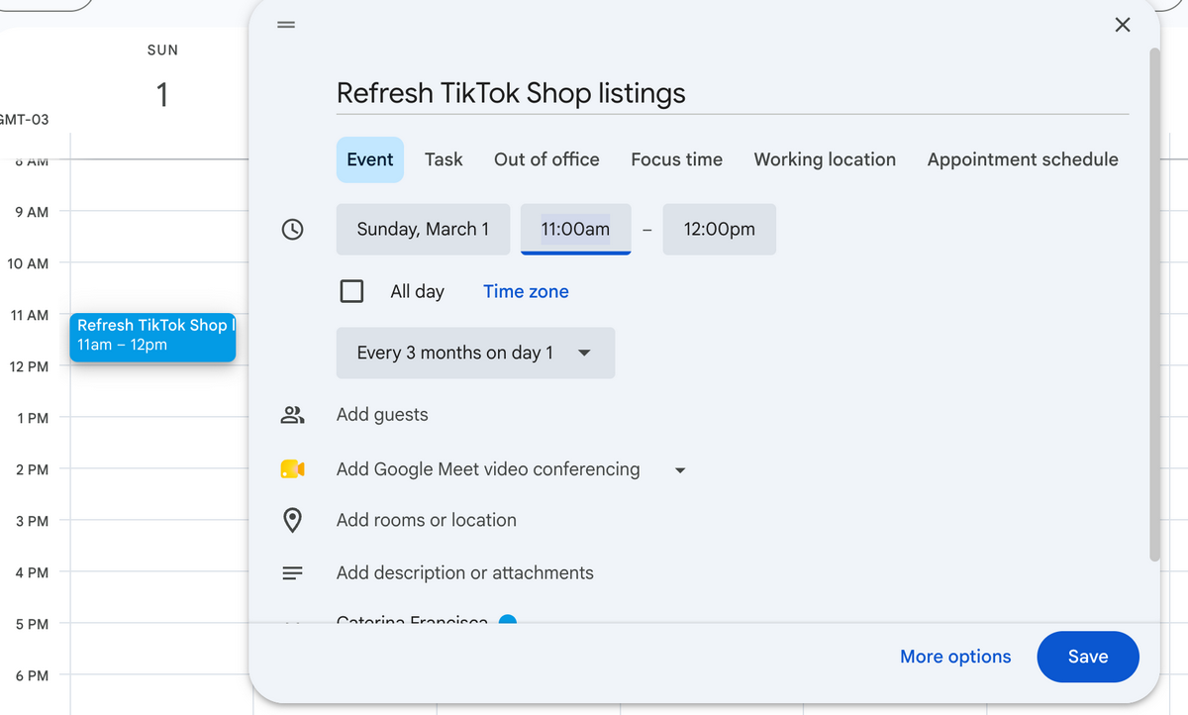1188x715 pixels.
Task: Click the Time zone link
Action: (526, 291)
